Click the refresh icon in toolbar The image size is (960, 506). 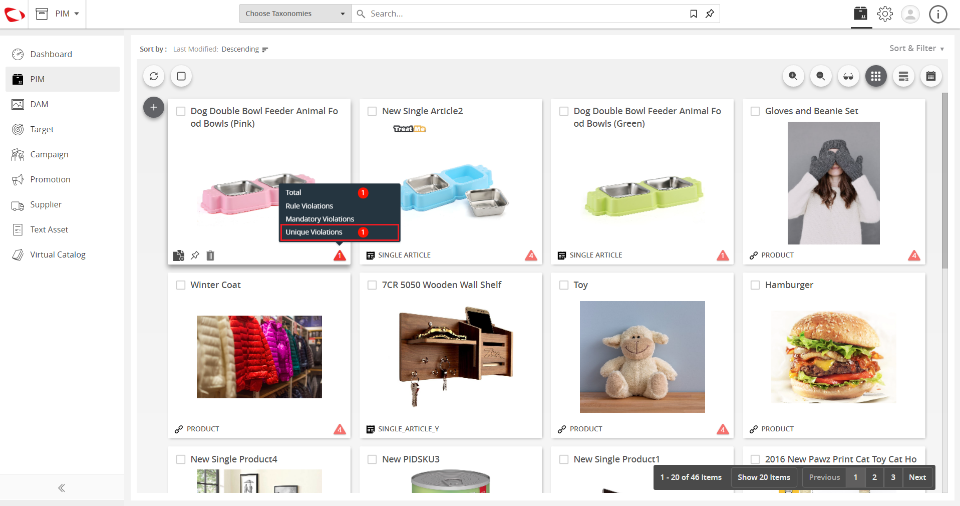coord(154,76)
